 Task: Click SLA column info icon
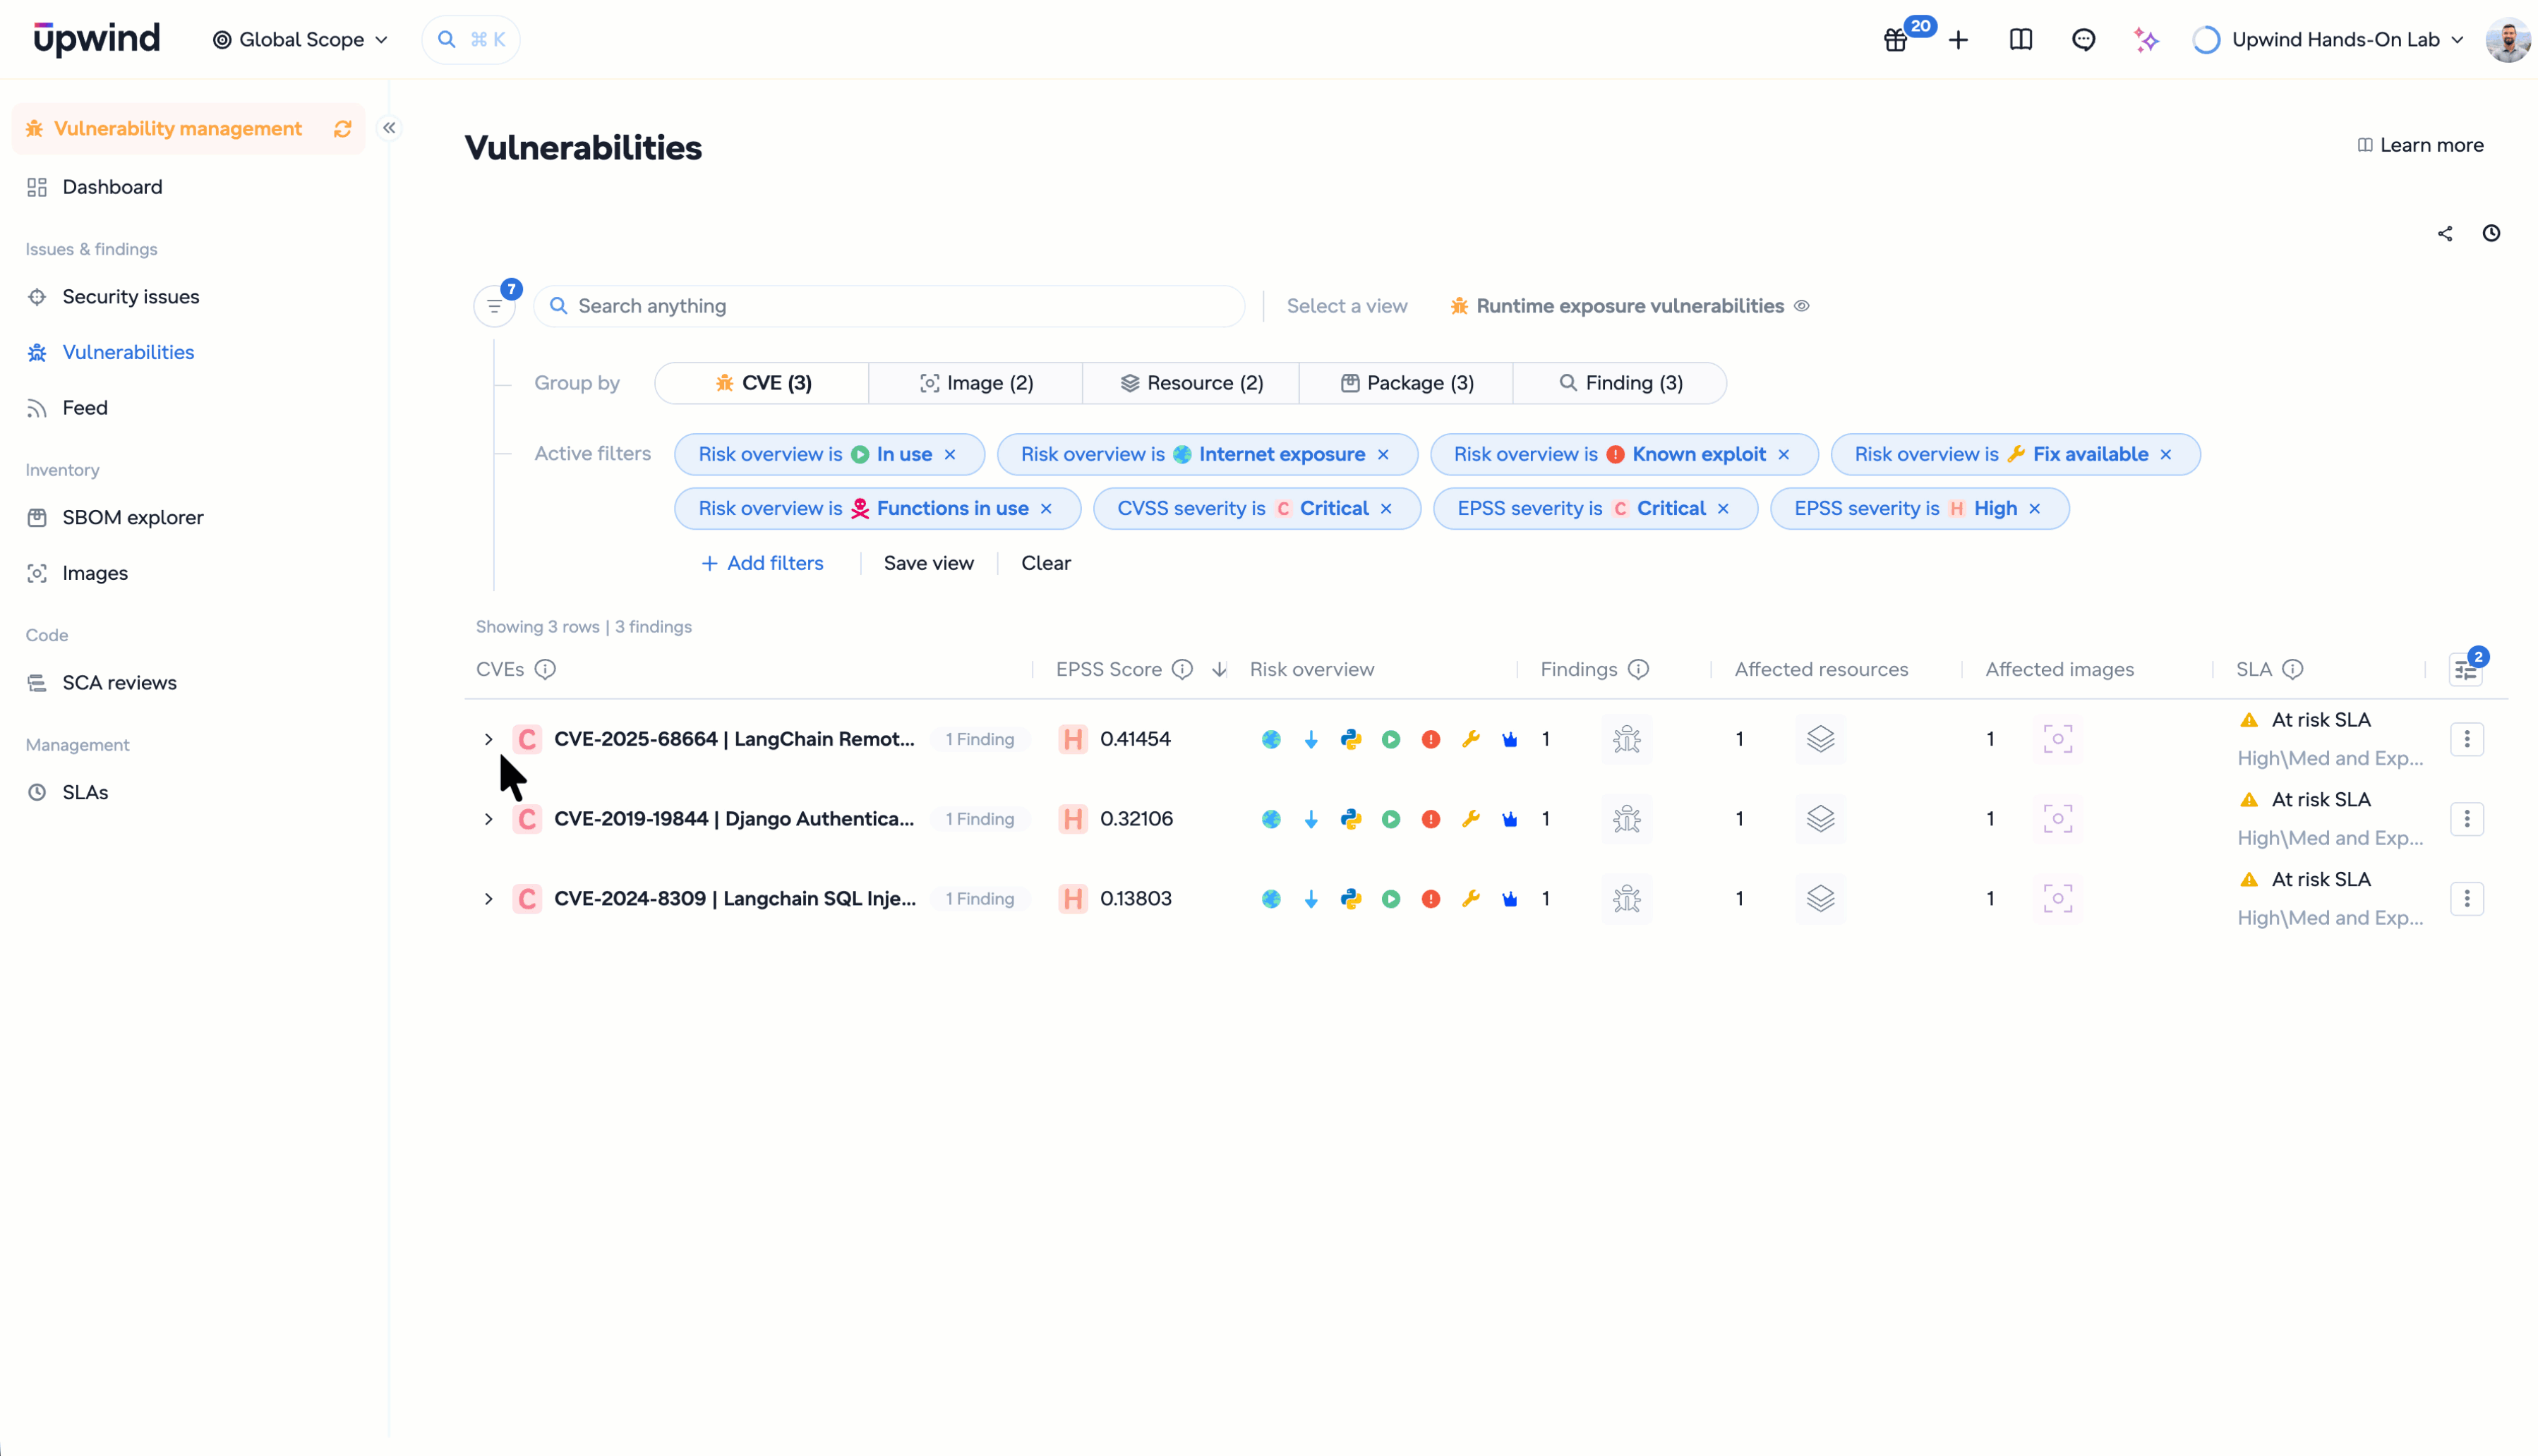[x=2293, y=670]
